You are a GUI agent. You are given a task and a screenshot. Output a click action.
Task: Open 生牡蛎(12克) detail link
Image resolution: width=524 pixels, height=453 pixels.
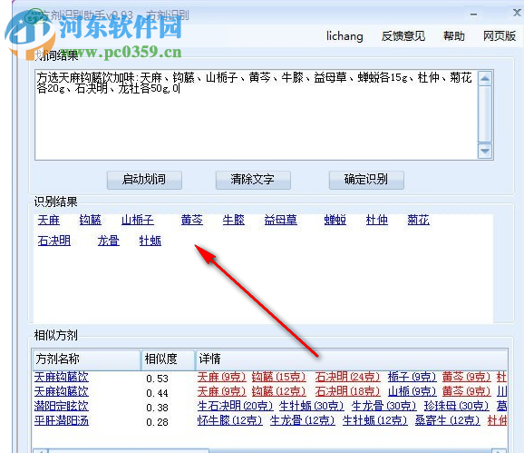coord(375,420)
